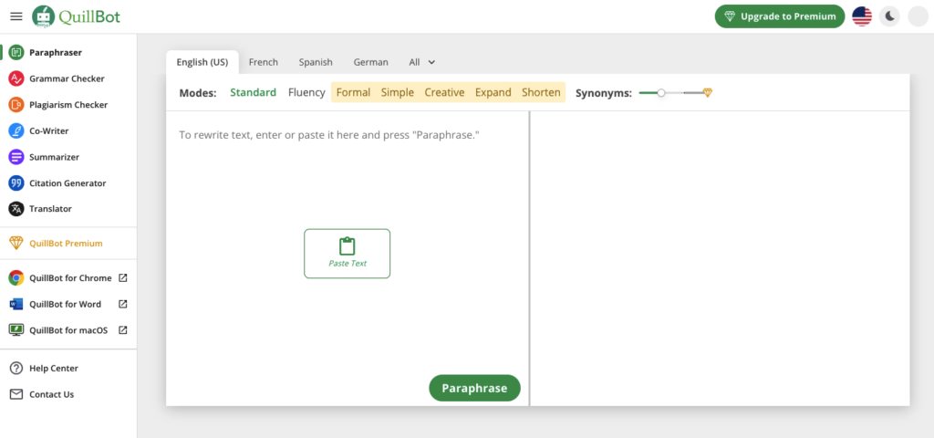Select the Creative premium mode
Viewport: 934px width, 438px height.
444,92
